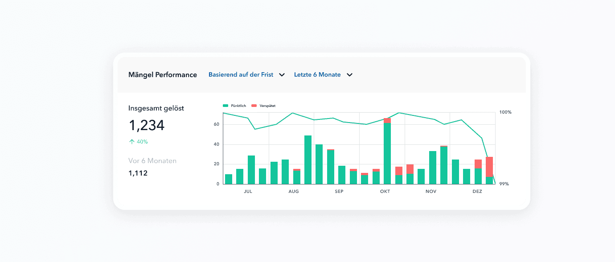Click the 99% label on the right axis
Viewport: 615px width, 262px height.
(x=504, y=184)
